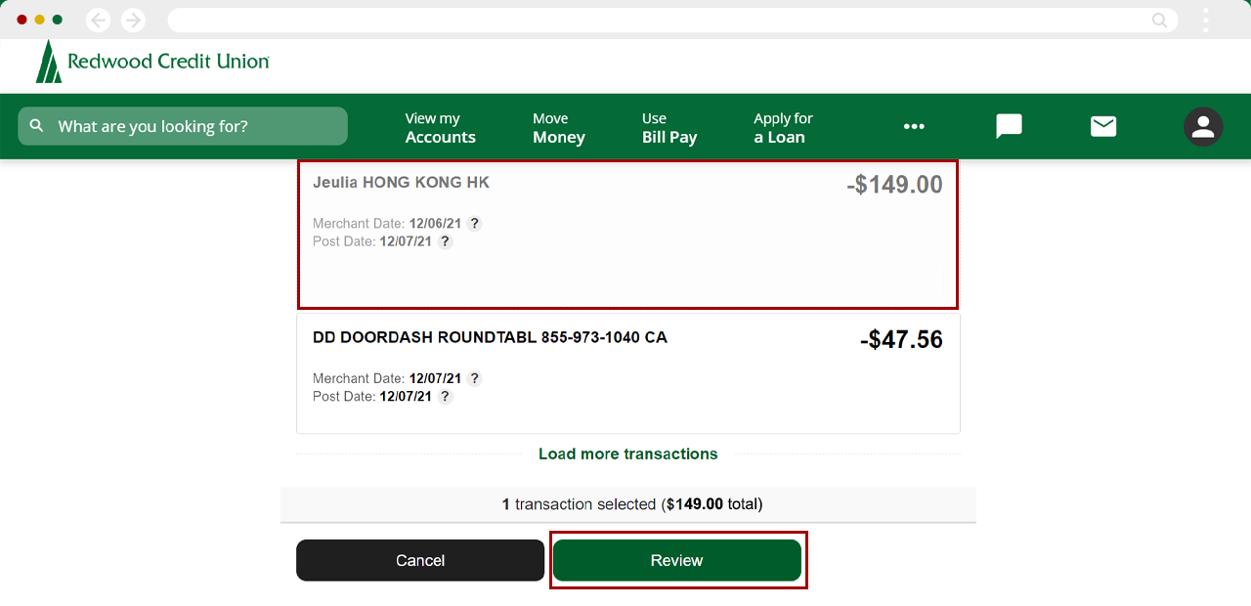Click help icon beside DoorDash Merchant Date
This screenshot has width=1251, height=606.
[x=474, y=378]
